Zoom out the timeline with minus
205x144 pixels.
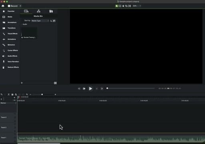(x=30, y=94)
